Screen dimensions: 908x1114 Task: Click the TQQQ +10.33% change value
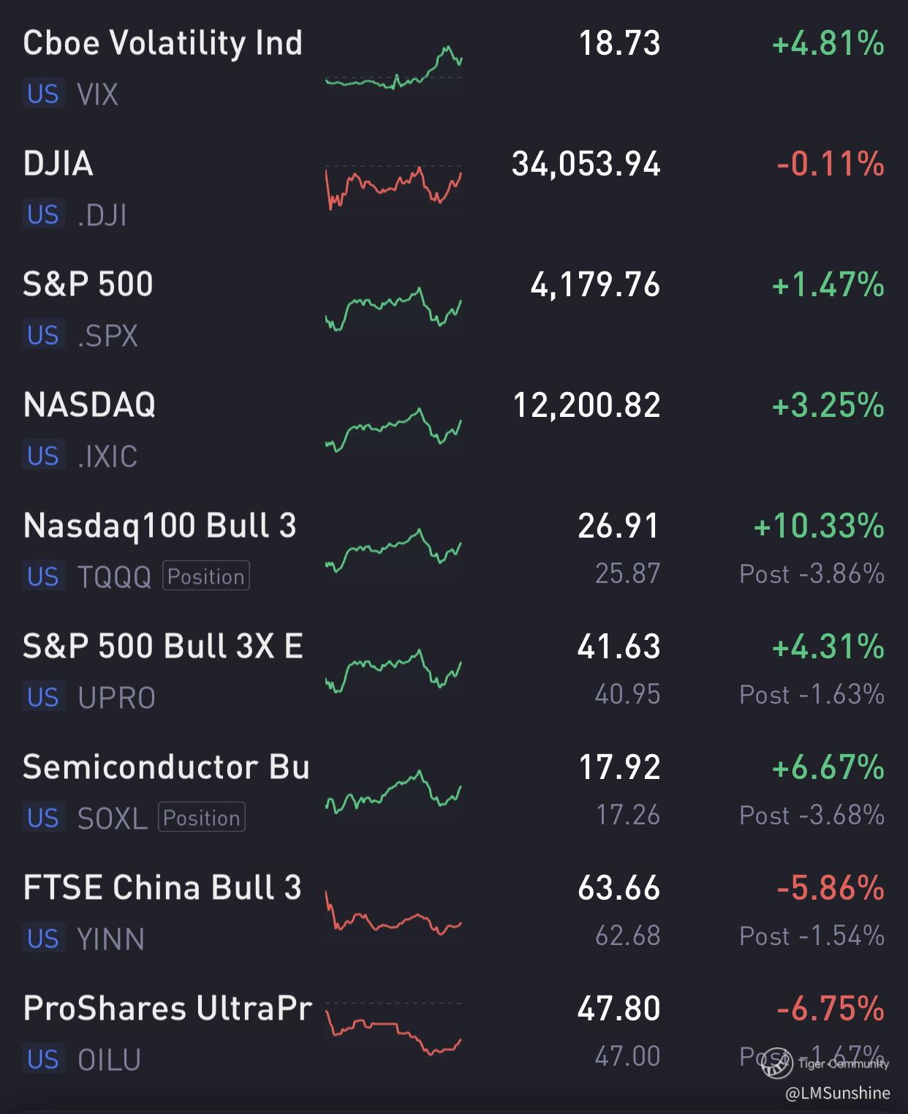[x=818, y=526]
